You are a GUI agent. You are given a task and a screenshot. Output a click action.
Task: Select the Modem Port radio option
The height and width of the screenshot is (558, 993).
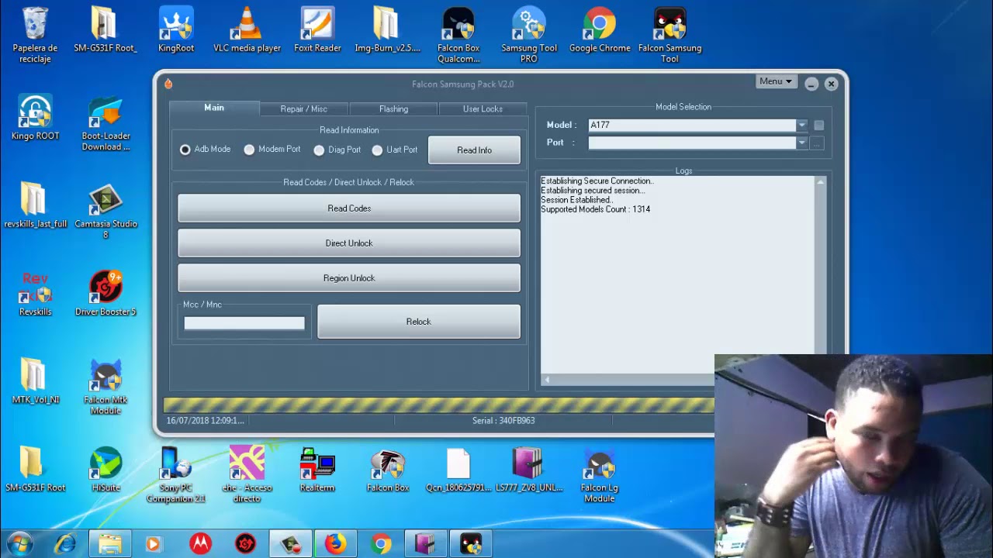(x=249, y=150)
